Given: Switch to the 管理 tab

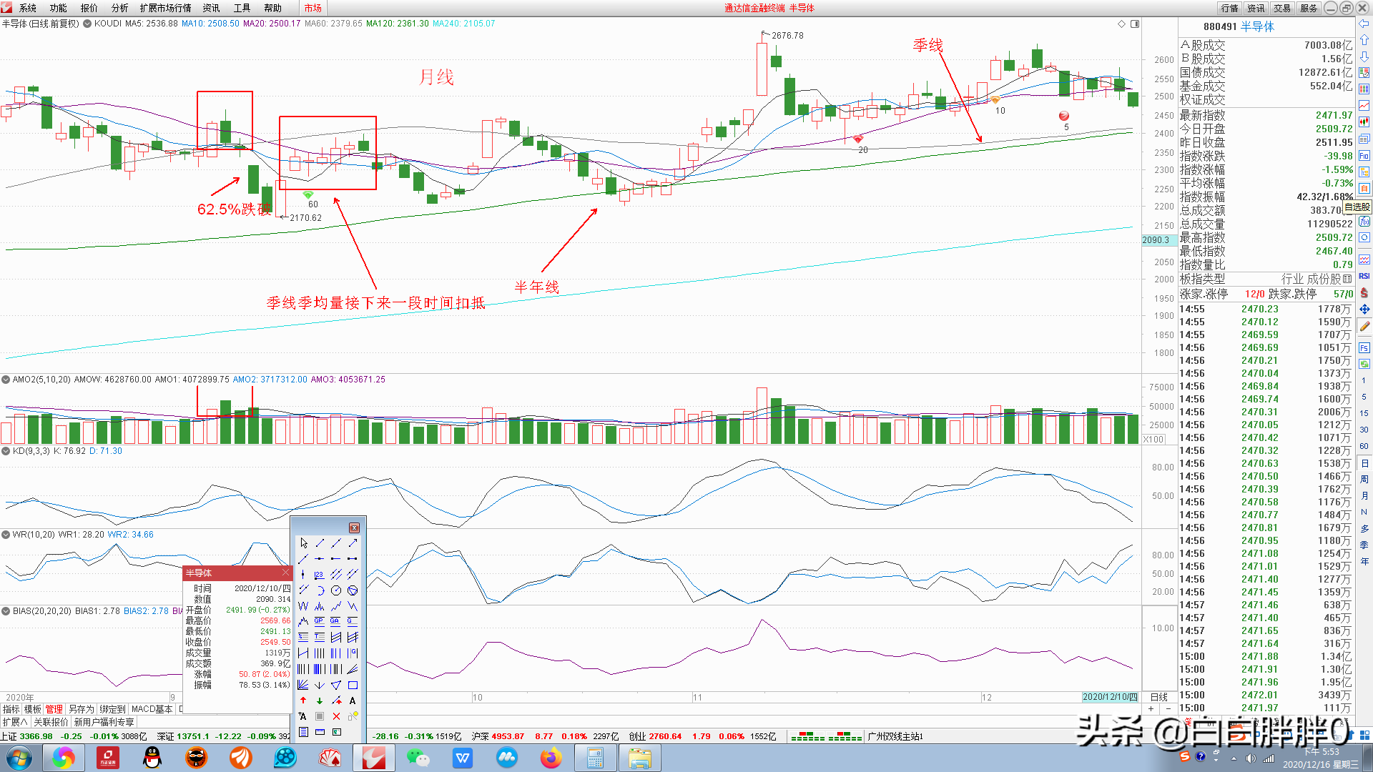Looking at the screenshot, I should pos(54,709).
